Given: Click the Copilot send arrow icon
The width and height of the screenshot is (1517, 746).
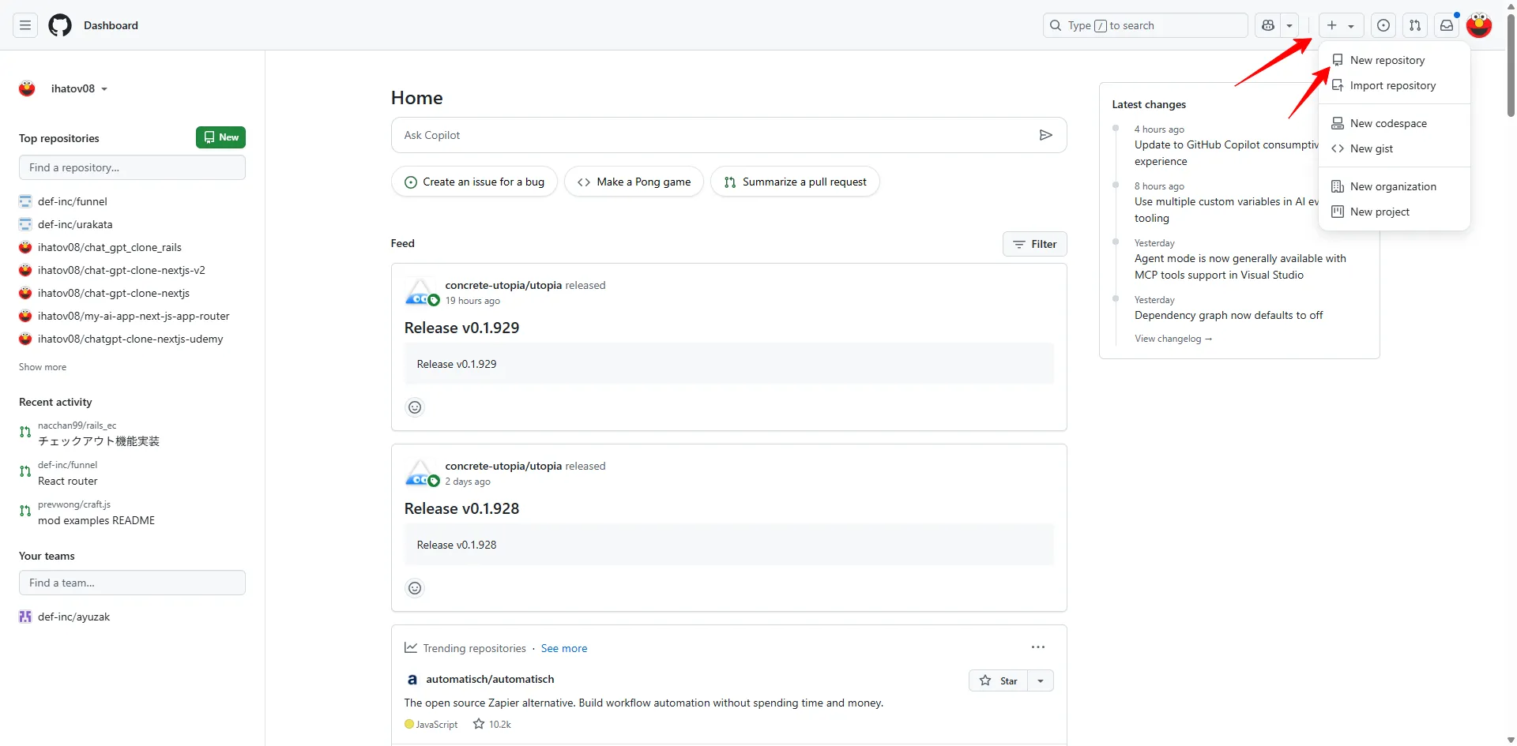Looking at the screenshot, I should 1045,135.
